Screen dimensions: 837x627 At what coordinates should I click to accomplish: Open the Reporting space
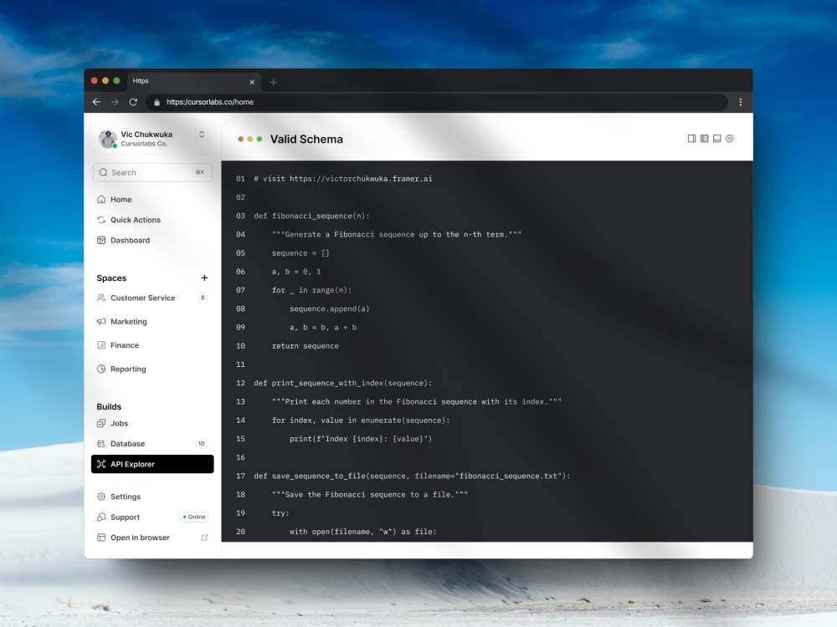pyautogui.click(x=127, y=369)
